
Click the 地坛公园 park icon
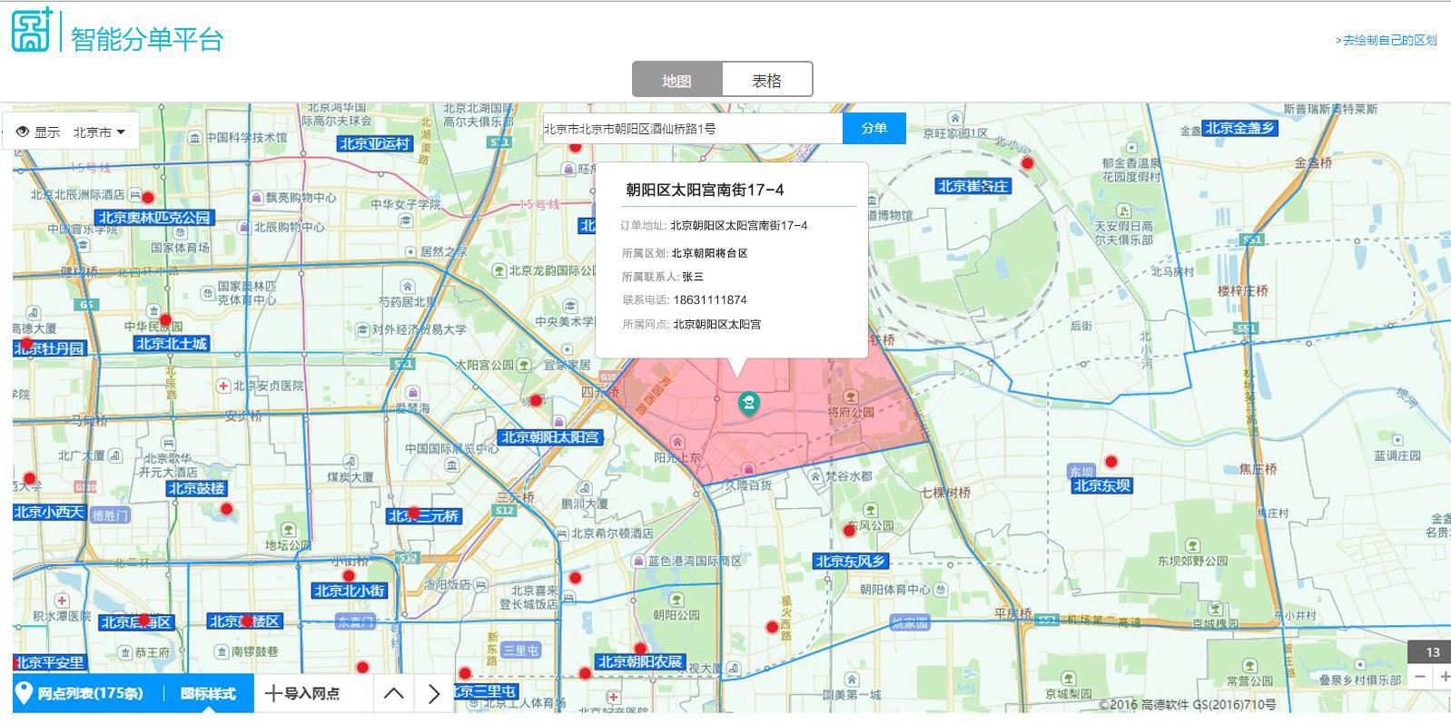click(x=289, y=529)
